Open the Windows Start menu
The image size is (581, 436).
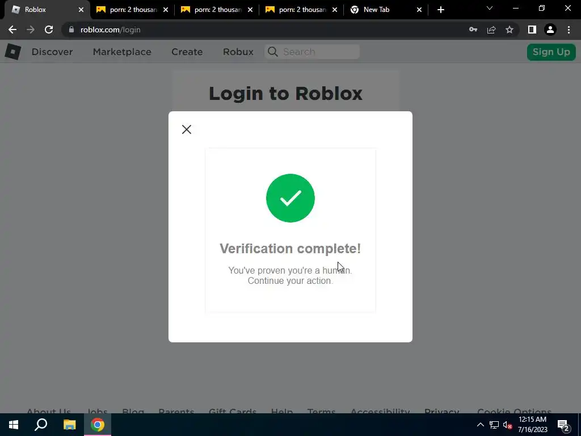(14, 425)
